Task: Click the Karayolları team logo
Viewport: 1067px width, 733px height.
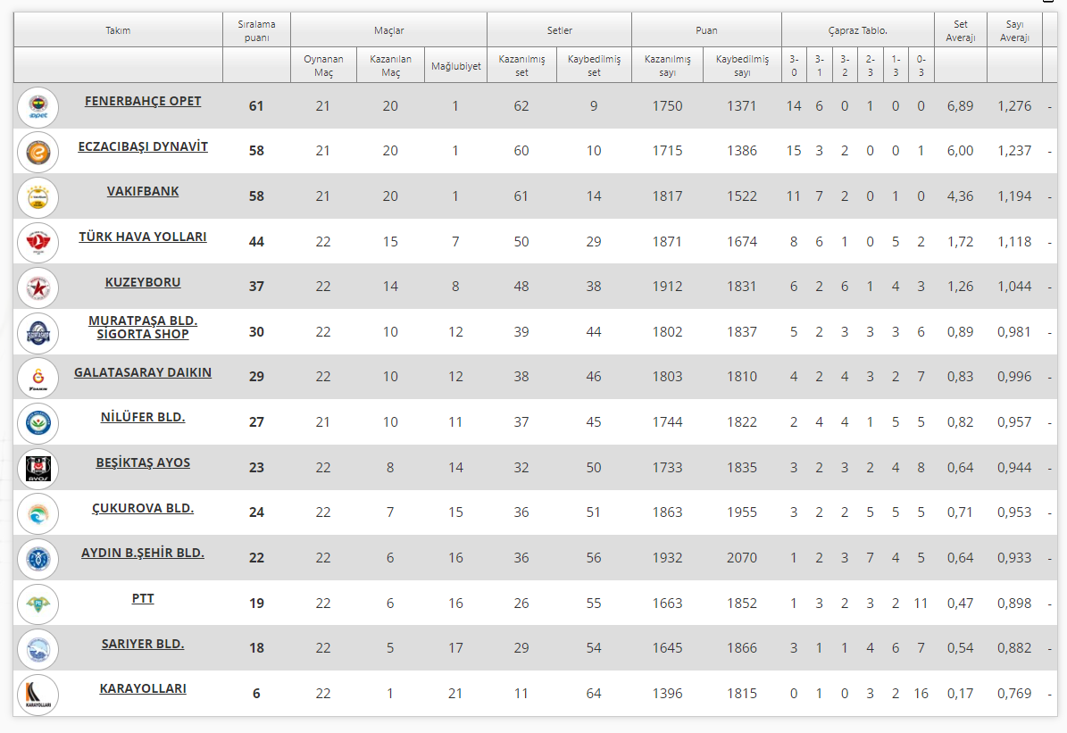Action: point(38,695)
